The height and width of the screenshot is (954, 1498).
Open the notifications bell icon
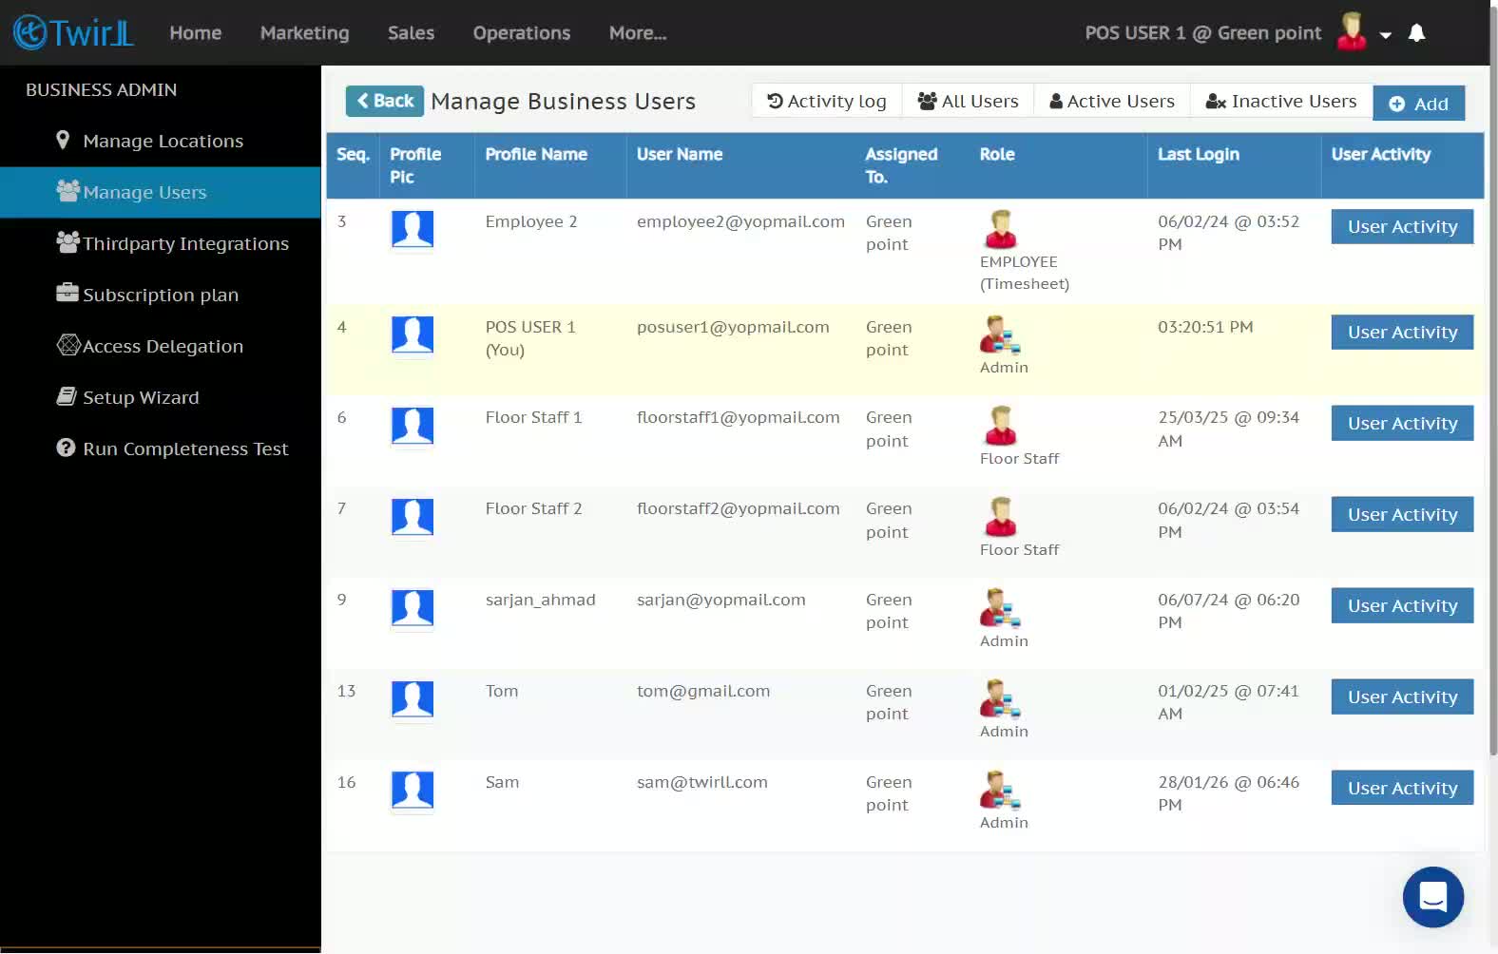[x=1416, y=33]
